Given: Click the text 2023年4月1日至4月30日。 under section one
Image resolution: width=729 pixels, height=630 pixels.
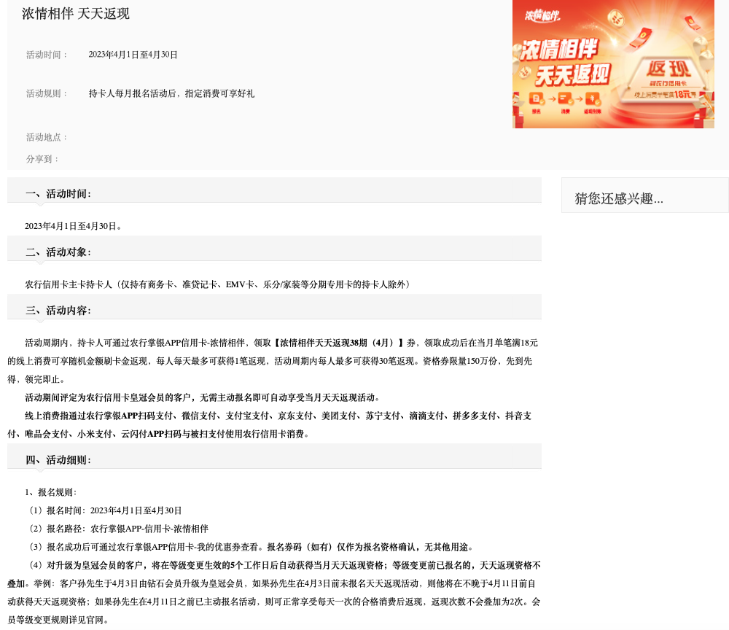Looking at the screenshot, I should pyautogui.click(x=74, y=226).
